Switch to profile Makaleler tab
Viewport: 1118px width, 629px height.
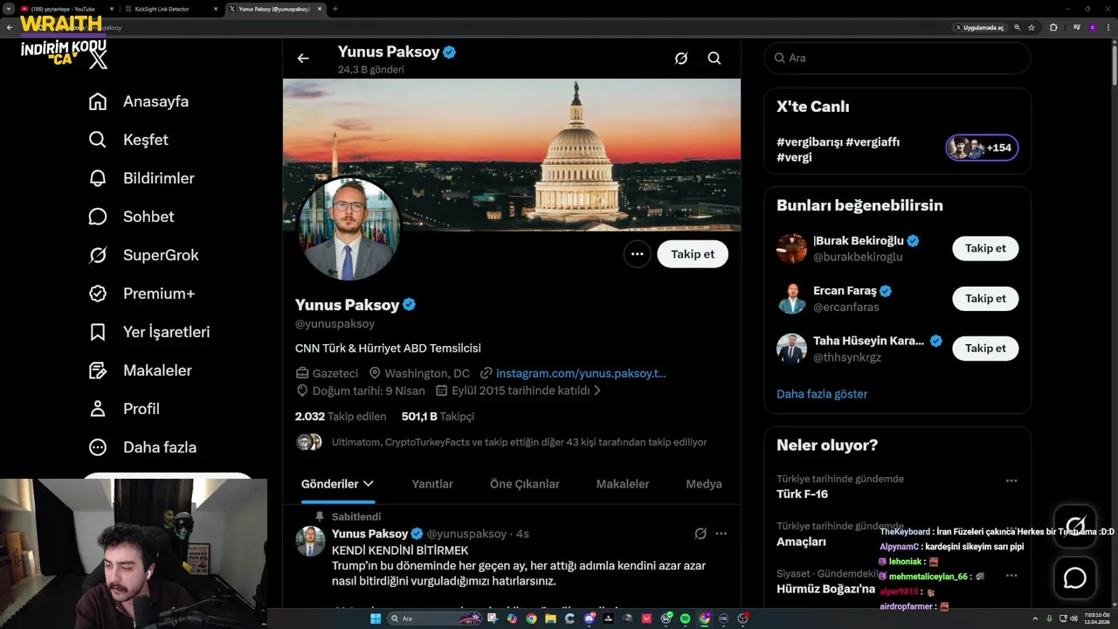[623, 484]
